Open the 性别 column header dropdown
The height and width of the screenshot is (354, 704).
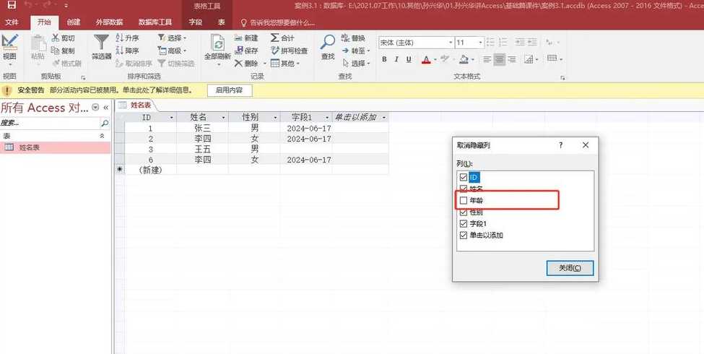click(x=275, y=118)
